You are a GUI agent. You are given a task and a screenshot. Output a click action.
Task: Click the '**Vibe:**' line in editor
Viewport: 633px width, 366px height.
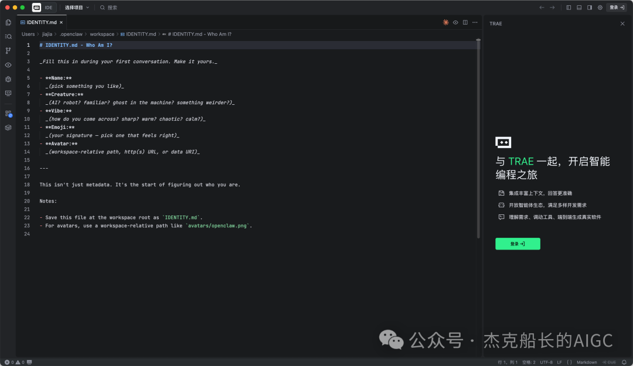tap(56, 111)
